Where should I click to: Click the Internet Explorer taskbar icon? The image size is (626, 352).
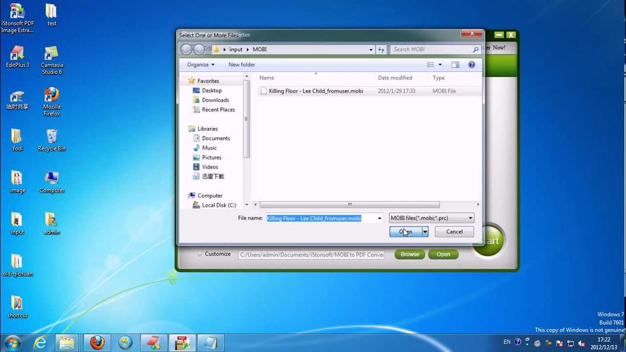tap(40, 343)
